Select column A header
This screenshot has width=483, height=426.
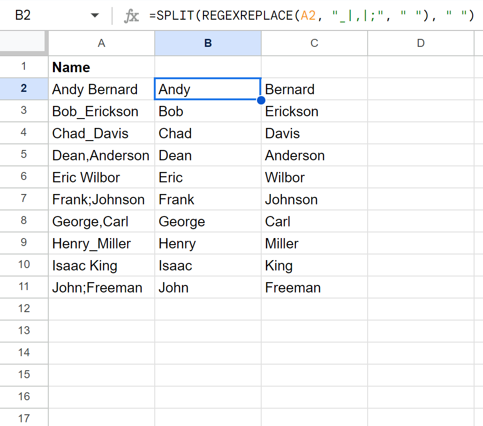101,43
